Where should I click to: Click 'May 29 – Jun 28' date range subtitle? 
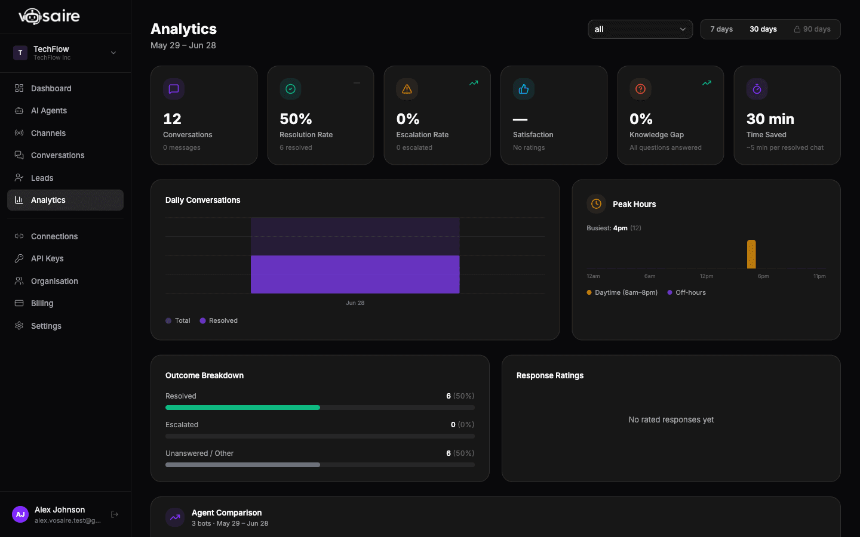(x=183, y=45)
